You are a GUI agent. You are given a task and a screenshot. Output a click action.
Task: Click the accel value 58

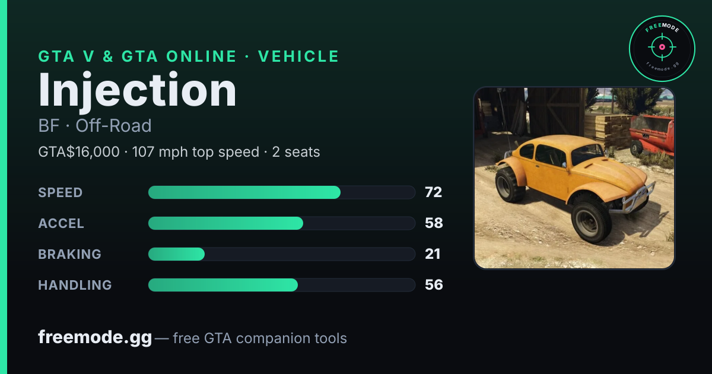(434, 223)
